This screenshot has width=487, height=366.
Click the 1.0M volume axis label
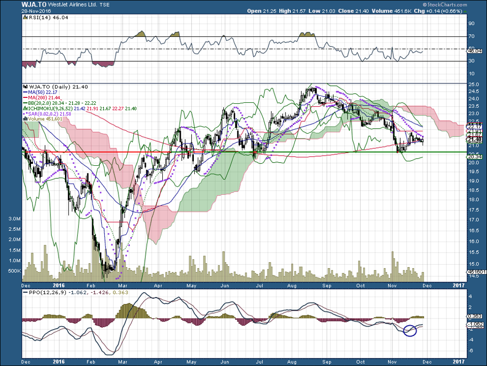[x=14, y=261]
